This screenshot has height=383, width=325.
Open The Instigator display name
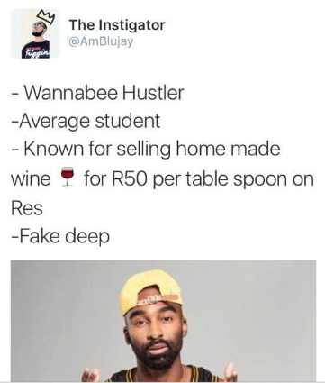(117, 24)
